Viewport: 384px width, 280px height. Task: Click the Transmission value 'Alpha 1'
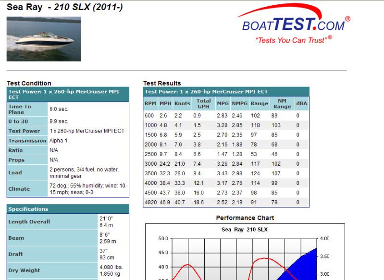point(58,141)
